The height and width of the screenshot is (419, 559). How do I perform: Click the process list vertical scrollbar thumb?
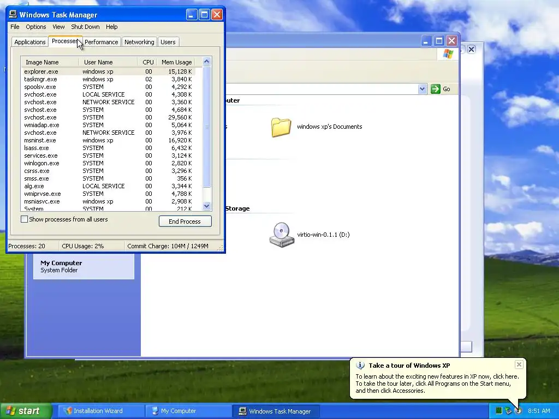tap(207, 127)
